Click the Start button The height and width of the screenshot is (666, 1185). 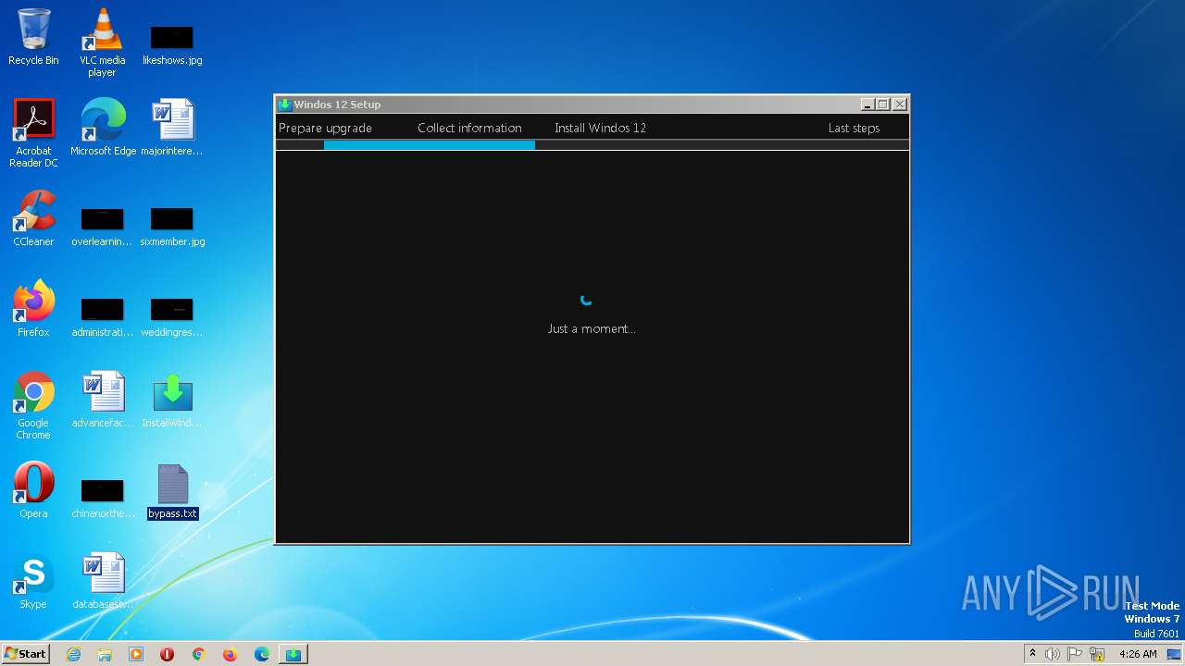26,654
